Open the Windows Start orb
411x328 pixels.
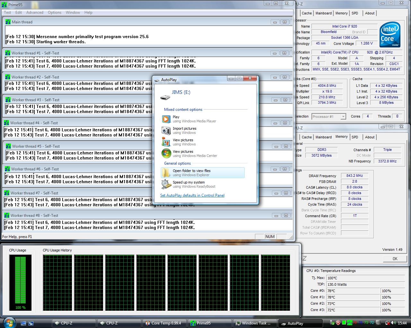pos(9,323)
